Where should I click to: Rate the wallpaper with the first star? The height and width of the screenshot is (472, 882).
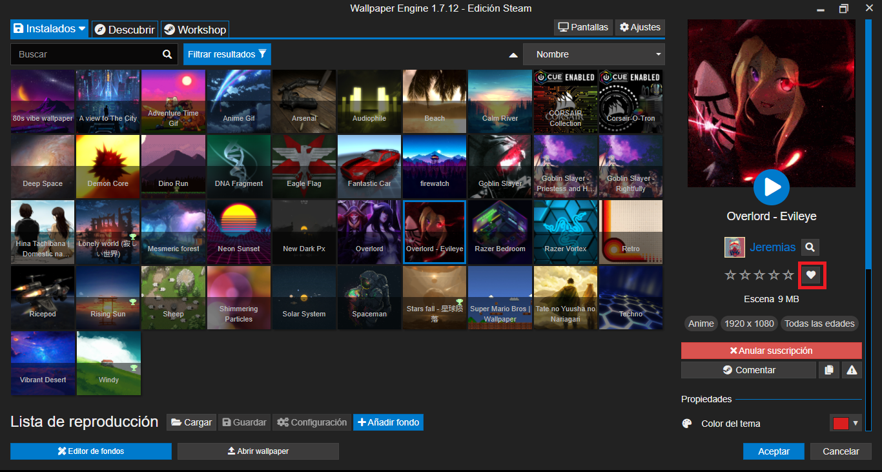730,275
